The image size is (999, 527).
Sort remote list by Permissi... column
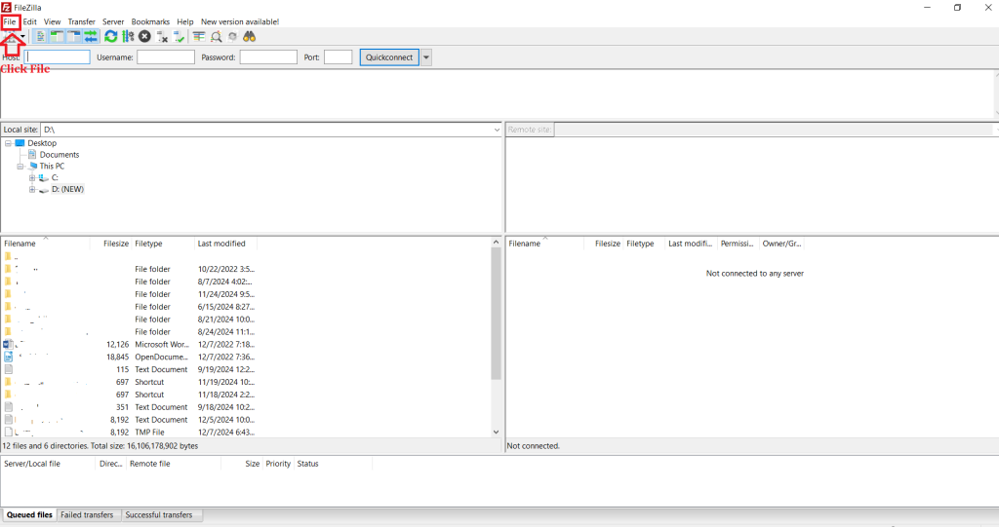pos(738,244)
